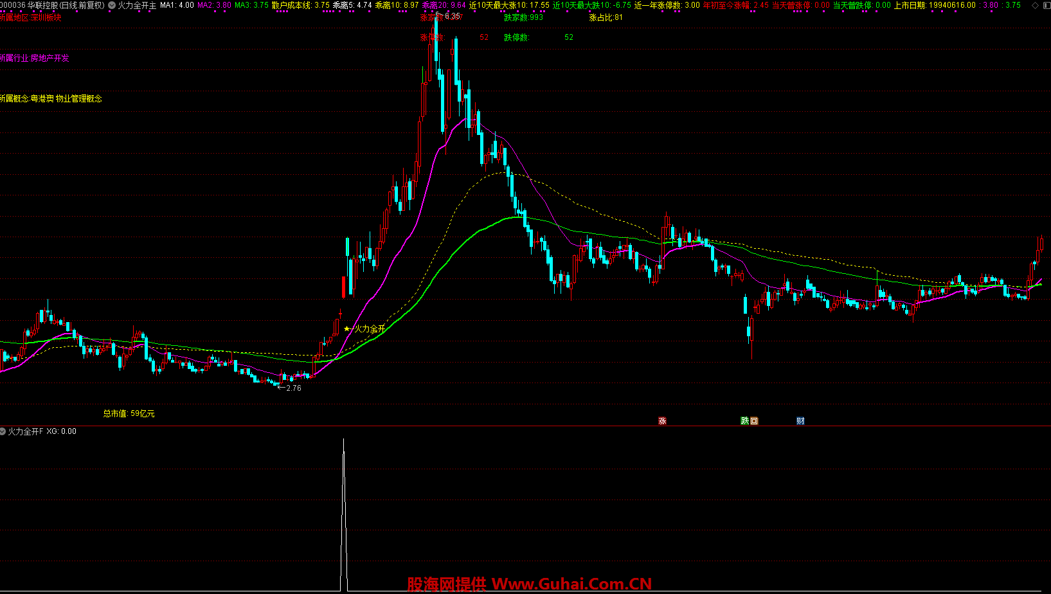Click the 所属概念:粤港澳 物业管理概念 label
This screenshot has height=594, width=1051.
[51, 98]
